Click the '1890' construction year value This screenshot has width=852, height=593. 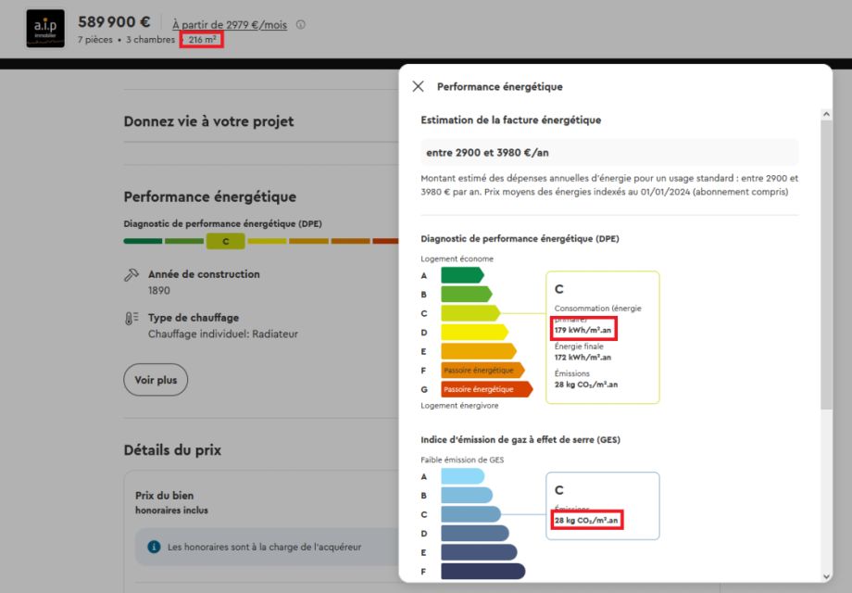pyautogui.click(x=158, y=291)
